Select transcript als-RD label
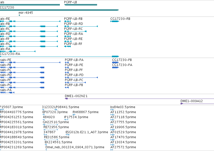 pos(5,34)
